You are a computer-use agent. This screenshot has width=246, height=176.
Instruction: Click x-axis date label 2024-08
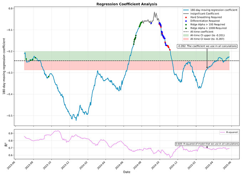click(x=138, y=165)
